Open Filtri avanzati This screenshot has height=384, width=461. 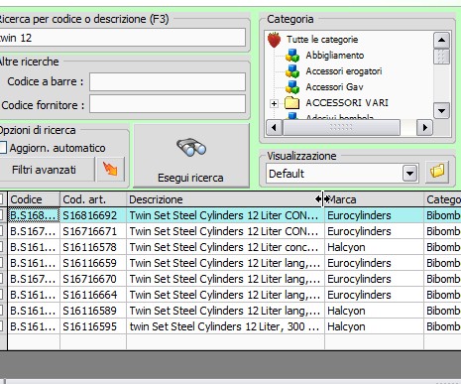(47, 170)
